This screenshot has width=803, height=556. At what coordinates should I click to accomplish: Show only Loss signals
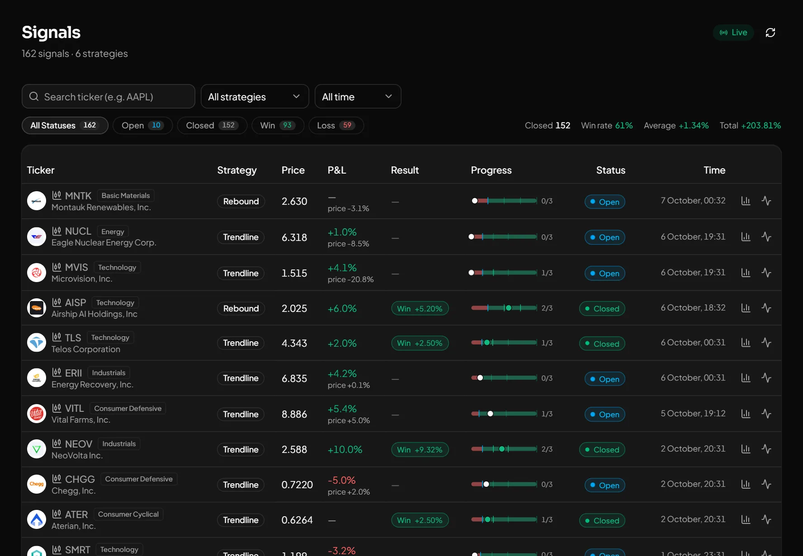tap(336, 125)
